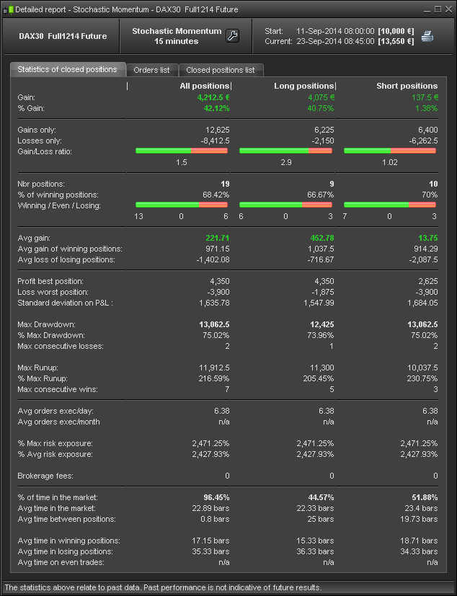Select the Losses only value -8,412.5
Image resolution: width=457 pixels, height=596 pixels.
(x=216, y=141)
